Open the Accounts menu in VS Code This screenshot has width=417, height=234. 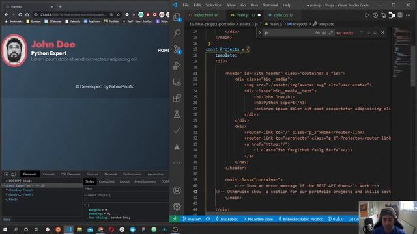click(x=177, y=190)
